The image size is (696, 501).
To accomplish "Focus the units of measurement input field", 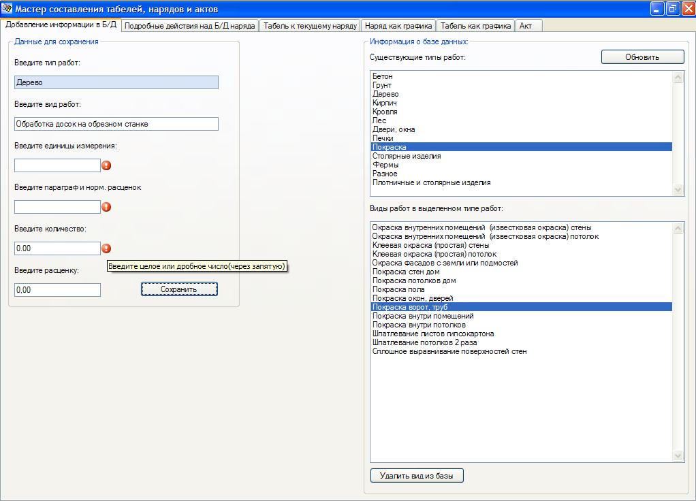I will (57, 165).
